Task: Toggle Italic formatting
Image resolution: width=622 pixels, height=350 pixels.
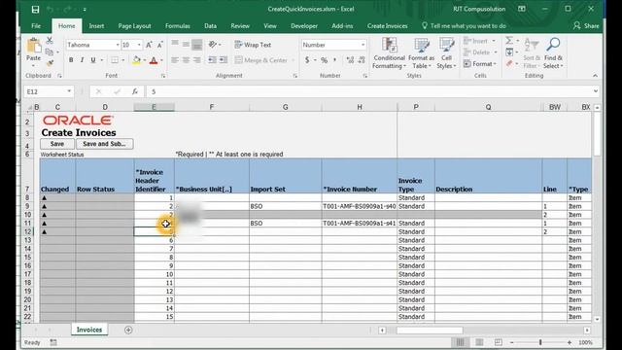Action: pyautogui.click(x=82, y=60)
